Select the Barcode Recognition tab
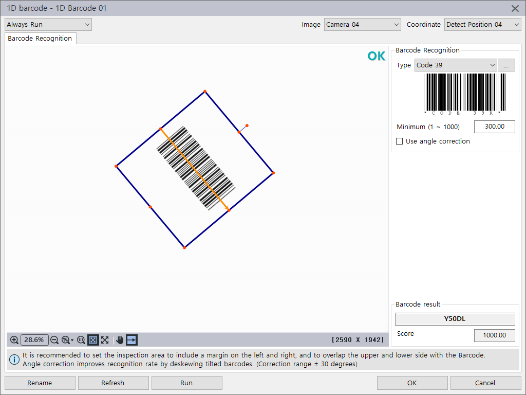This screenshot has width=526, height=395. point(40,38)
